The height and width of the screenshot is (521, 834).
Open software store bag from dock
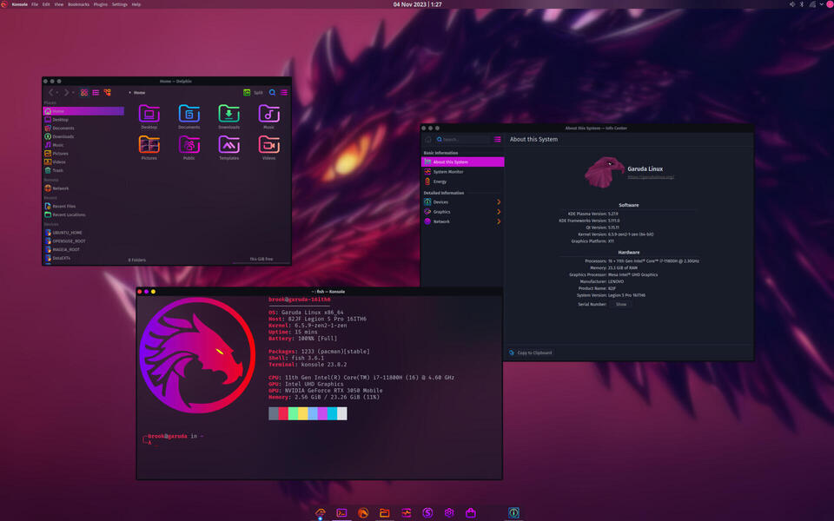471,513
